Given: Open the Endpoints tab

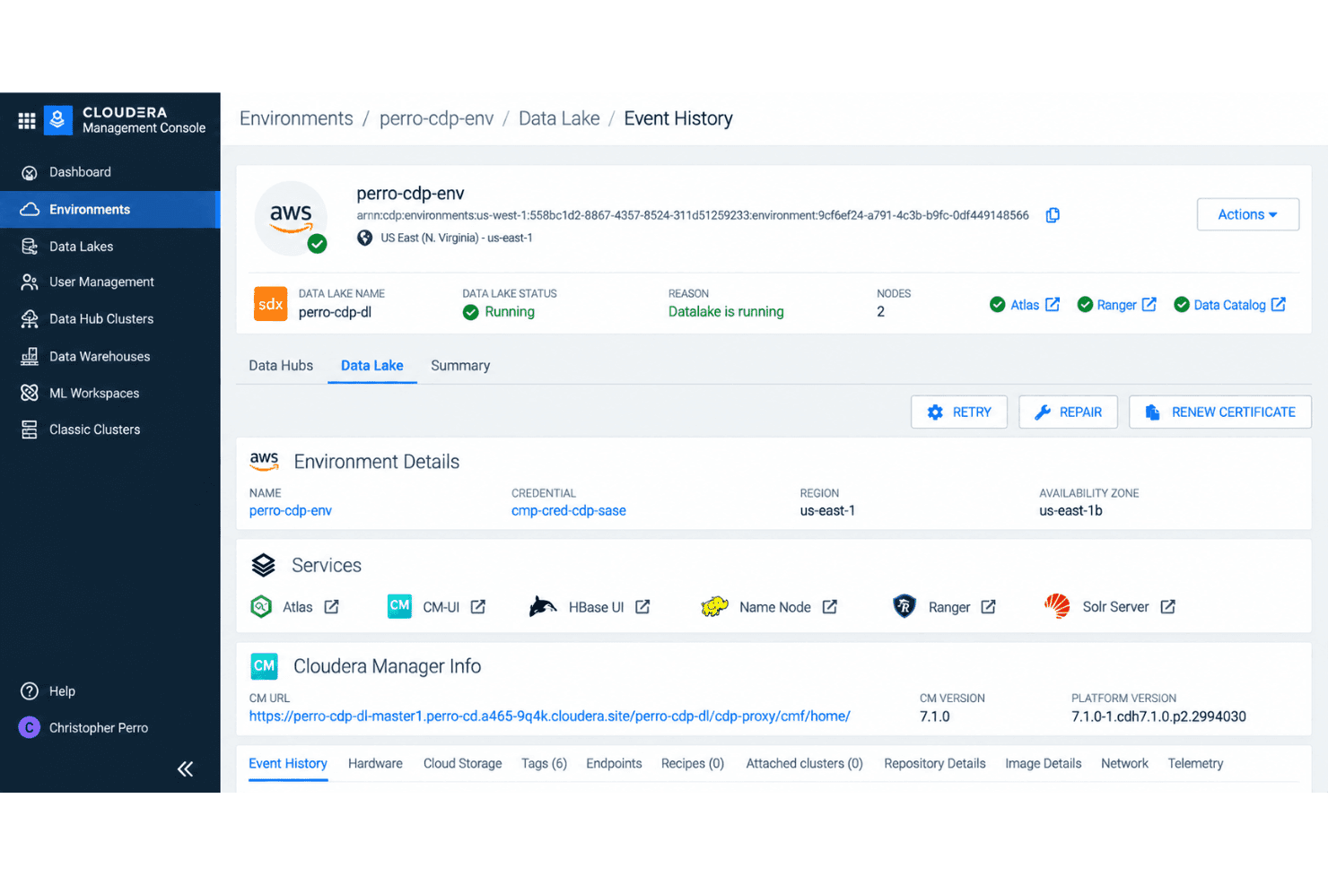Looking at the screenshot, I should coord(614,764).
